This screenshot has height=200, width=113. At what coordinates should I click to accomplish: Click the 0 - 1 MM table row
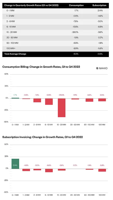pos(56,11)
